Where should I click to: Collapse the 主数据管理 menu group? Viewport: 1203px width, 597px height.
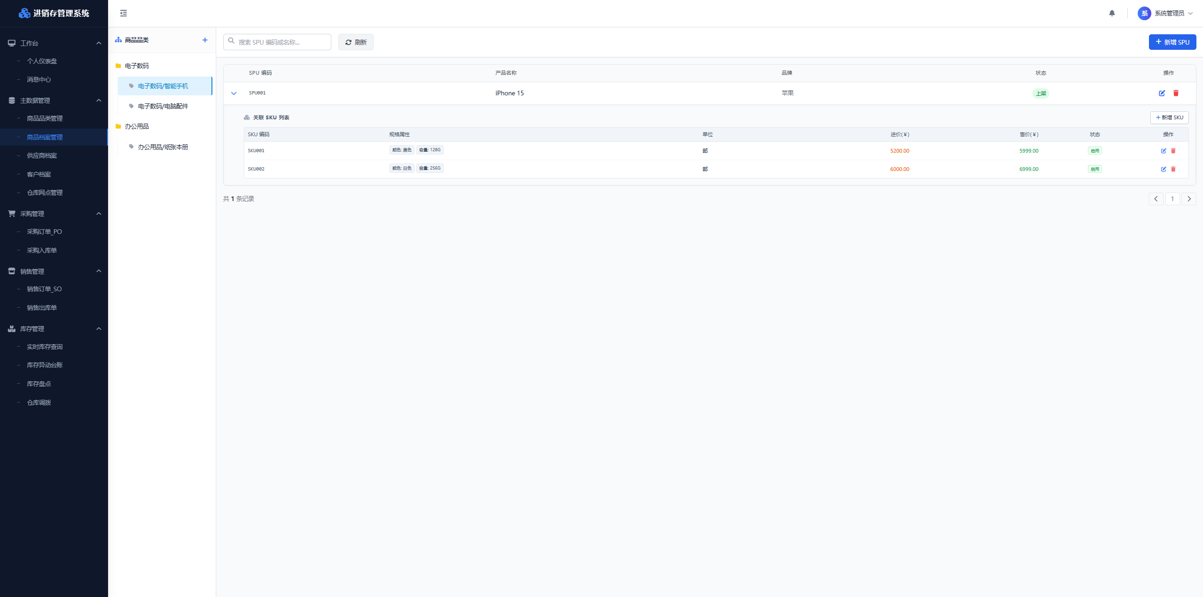pyautogui.click(x=99, y=100)
